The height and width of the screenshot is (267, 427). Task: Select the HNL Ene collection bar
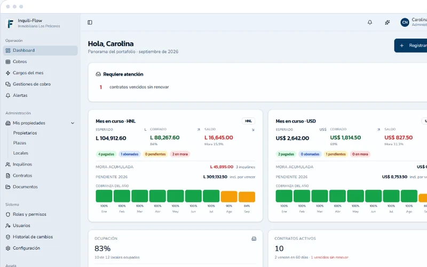(104, 196)
